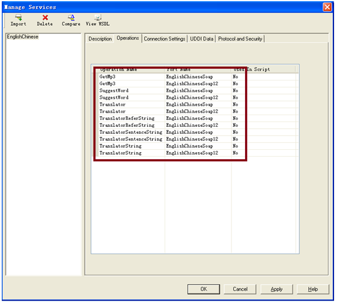Image resolution: width=337 pixels, height=303 pixels.
Task: Open Help for Manage Services
Action: tap(313, 289)
